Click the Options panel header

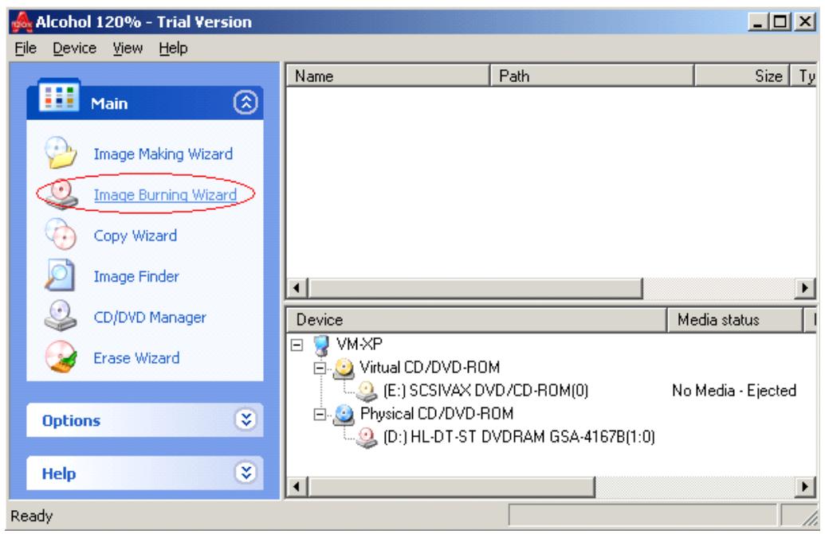point(145,420)
